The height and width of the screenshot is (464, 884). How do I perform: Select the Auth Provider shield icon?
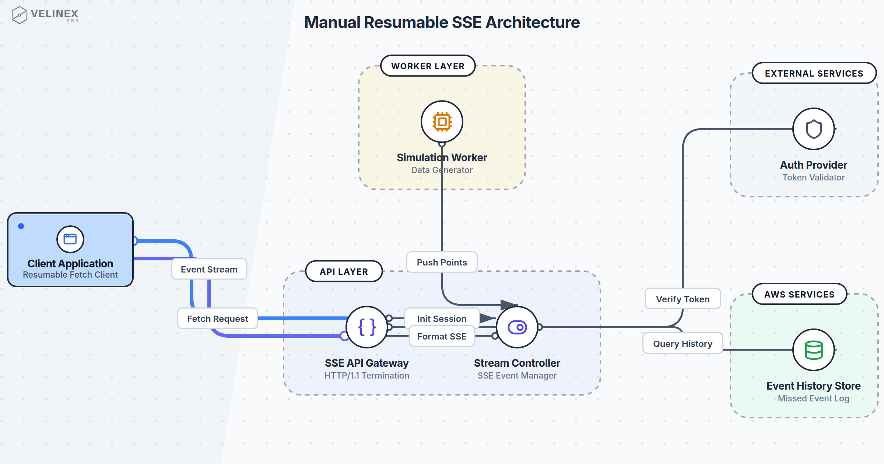[814, 129]
